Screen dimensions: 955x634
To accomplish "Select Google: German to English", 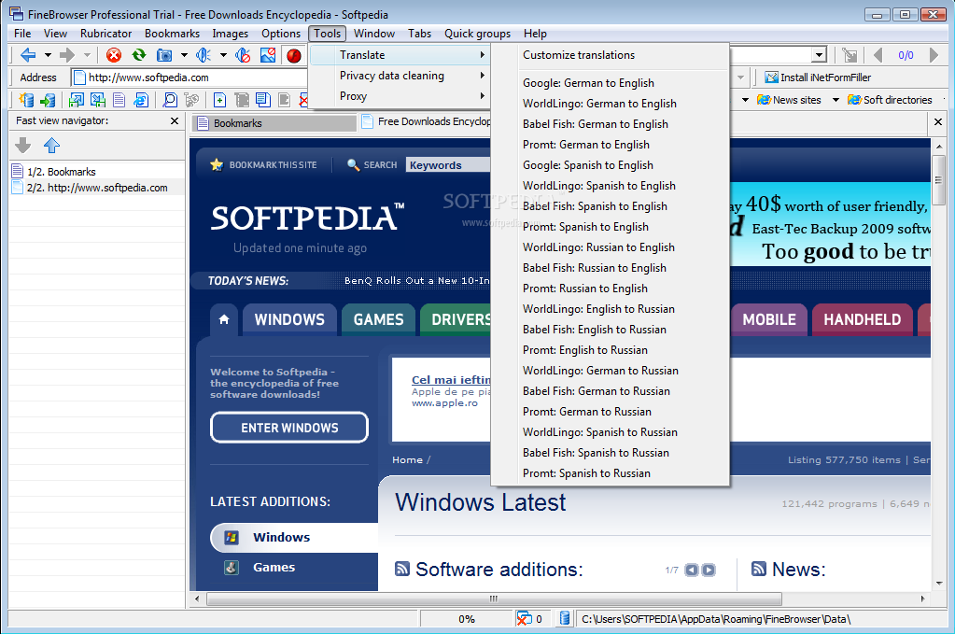I will click(610, 83).
